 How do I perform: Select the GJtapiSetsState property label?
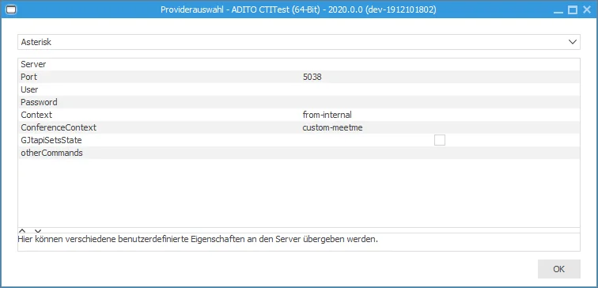point(51,140)
